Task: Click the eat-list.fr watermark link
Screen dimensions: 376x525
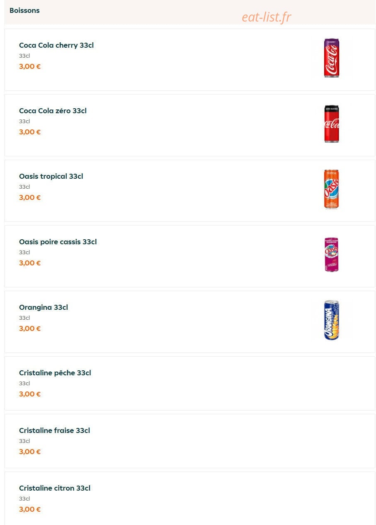Action: (x=267, y=17)
